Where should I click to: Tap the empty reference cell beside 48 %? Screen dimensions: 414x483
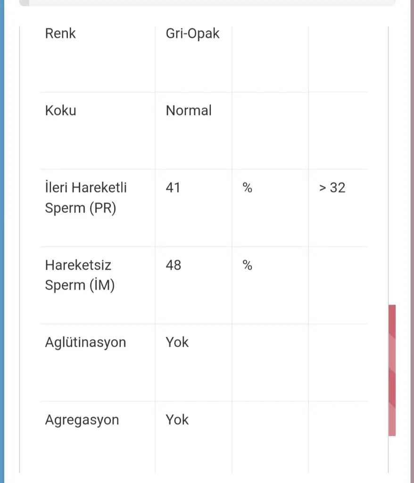[x=338, y=285]
